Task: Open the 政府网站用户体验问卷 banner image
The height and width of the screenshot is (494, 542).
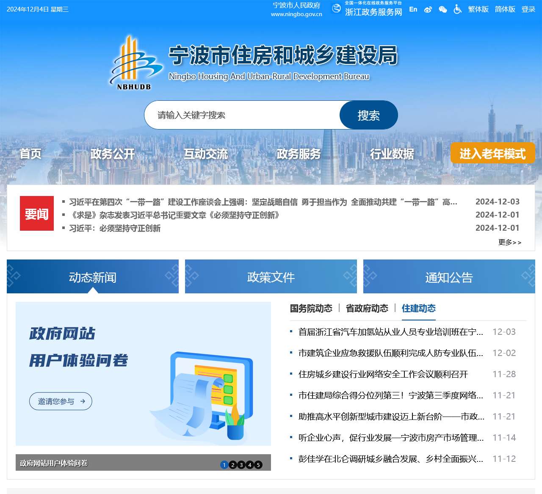Action: pos(143,374)
